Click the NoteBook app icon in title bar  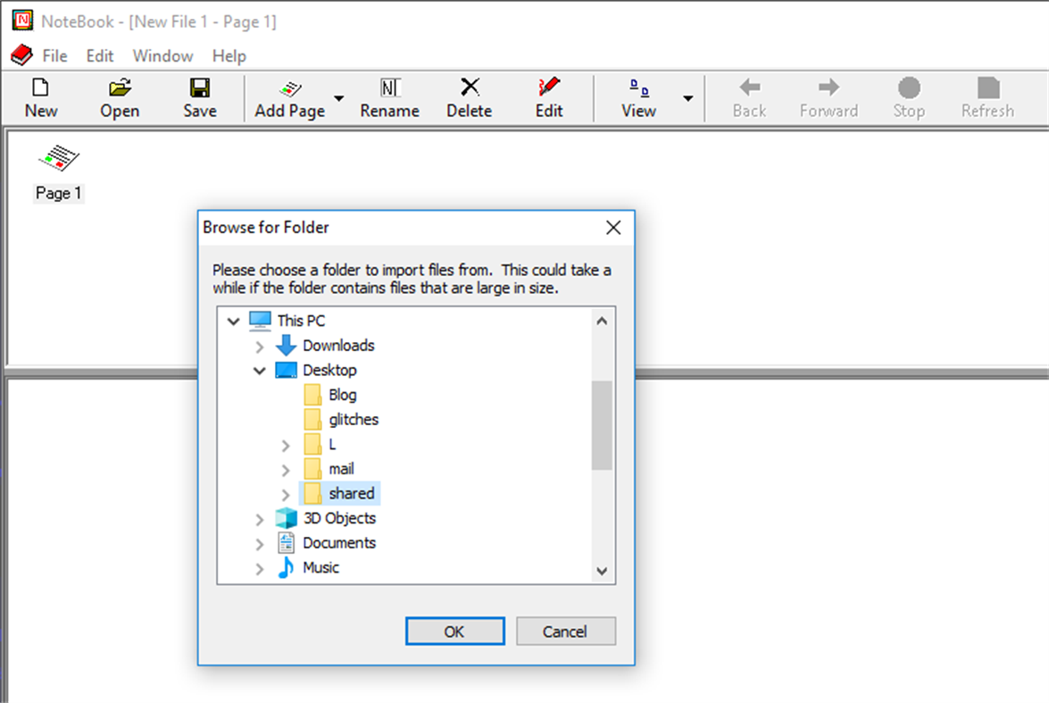[x=22, y=21]
